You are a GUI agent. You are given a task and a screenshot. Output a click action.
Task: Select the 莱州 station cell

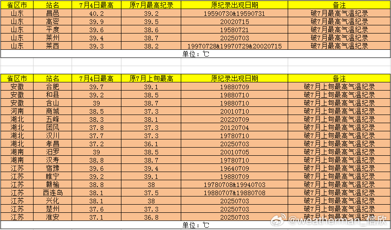coord(53,38)
